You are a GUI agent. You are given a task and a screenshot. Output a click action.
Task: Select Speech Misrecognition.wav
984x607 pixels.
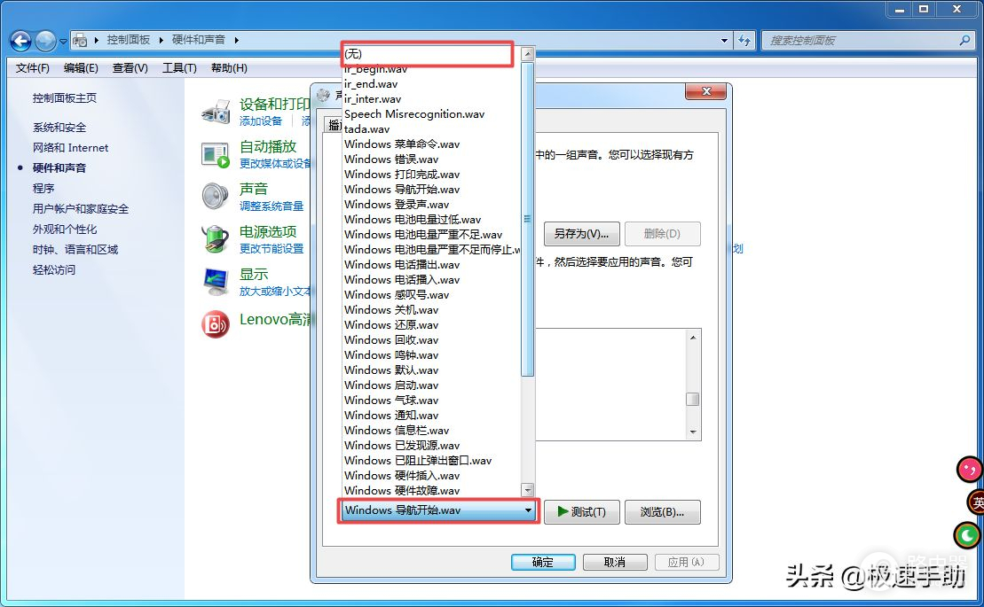432,114
